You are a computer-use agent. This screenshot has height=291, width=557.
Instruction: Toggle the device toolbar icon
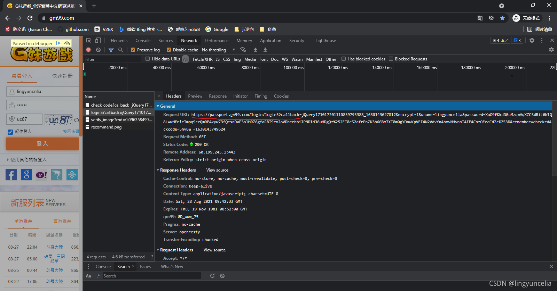tap(98, 41)
